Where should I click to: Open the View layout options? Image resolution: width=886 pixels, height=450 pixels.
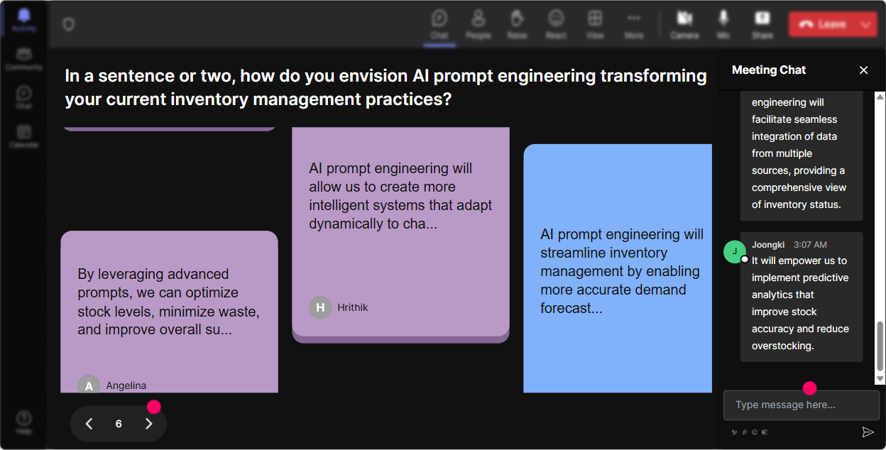coord(595,24)
